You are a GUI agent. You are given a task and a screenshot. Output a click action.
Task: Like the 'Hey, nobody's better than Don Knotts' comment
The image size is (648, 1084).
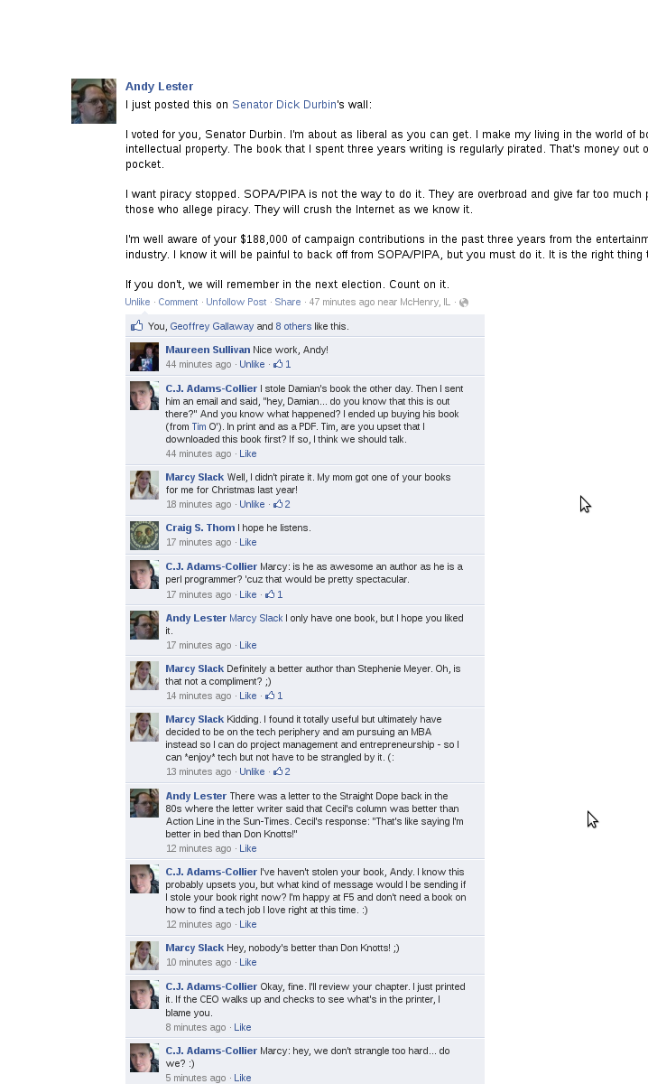coord(247,962)
